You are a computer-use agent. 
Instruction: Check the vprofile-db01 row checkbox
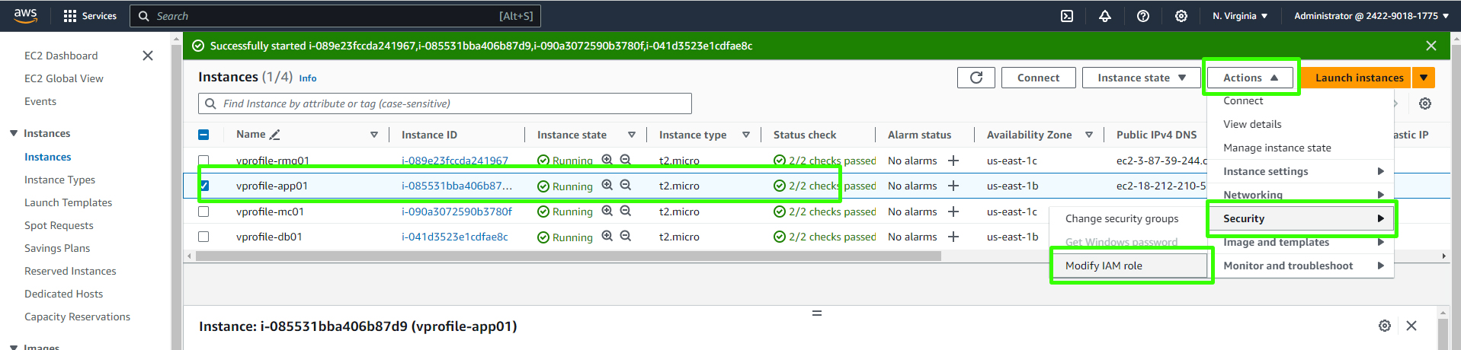pyautogui.click(x=203, y=237)
